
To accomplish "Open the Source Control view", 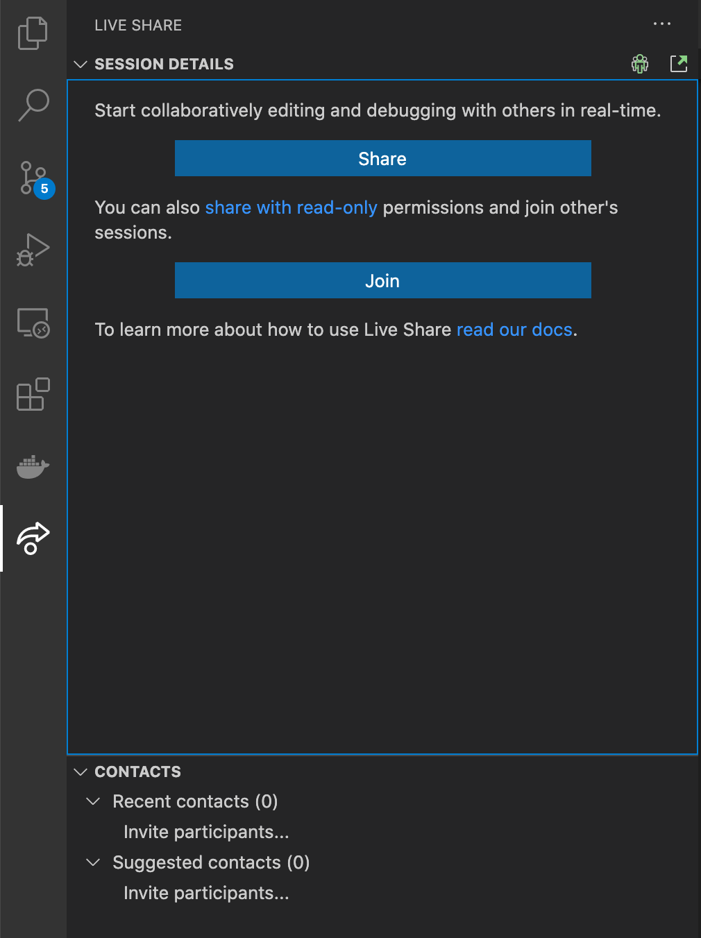I will tap(33, 178).
